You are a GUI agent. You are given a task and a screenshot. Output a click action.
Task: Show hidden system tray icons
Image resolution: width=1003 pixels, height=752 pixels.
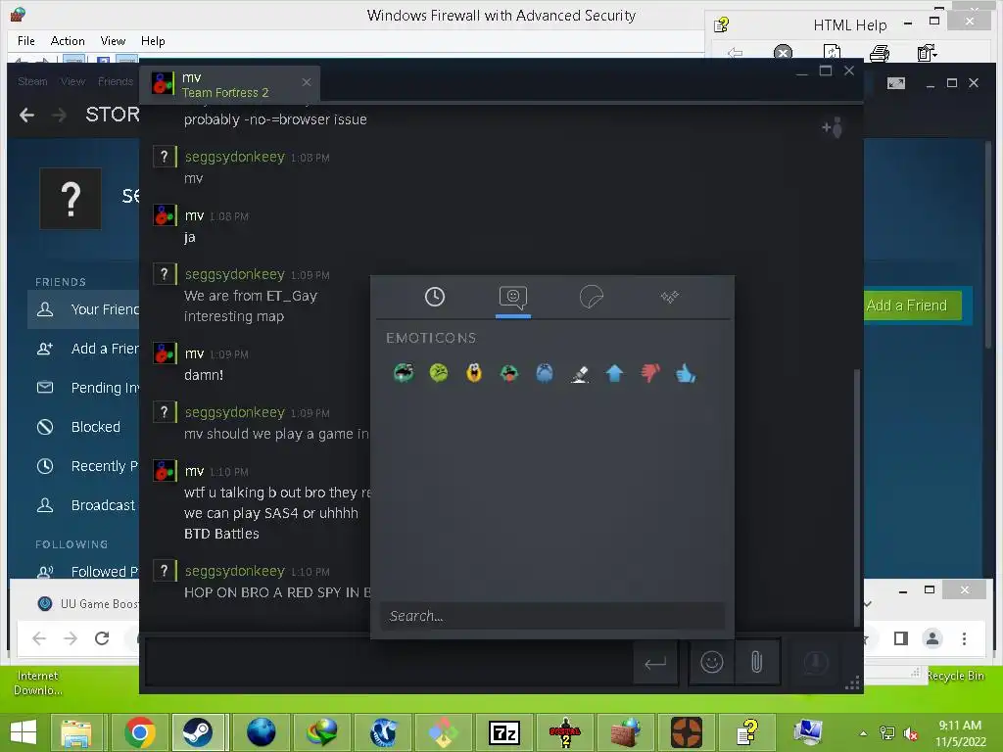(x=864, y=733)
